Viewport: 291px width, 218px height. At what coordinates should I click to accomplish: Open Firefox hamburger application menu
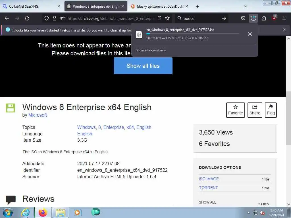click(284, 18)
